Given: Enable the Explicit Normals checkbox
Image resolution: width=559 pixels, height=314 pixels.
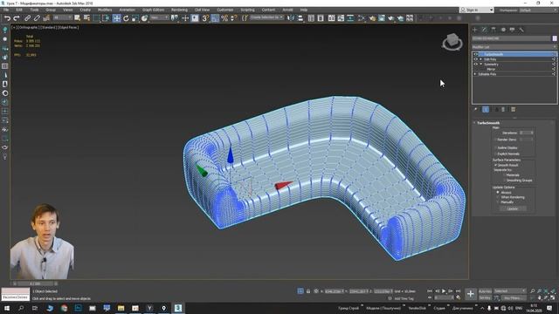Looking at the screenshot, I should (495, 154).
